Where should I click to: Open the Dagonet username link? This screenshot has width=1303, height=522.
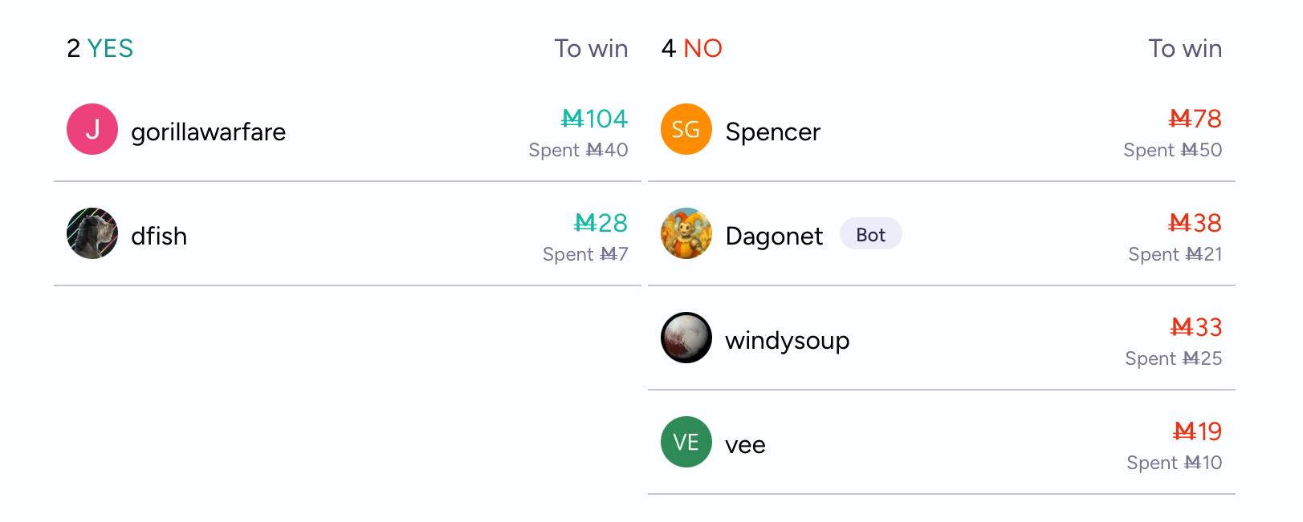(774, 236)
